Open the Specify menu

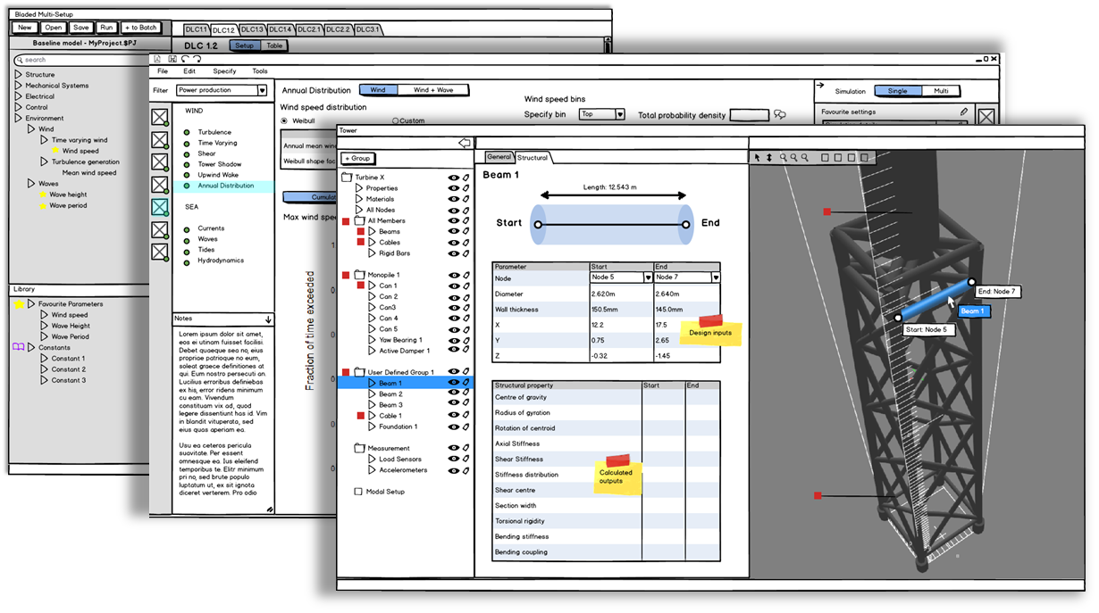[224, 71]
